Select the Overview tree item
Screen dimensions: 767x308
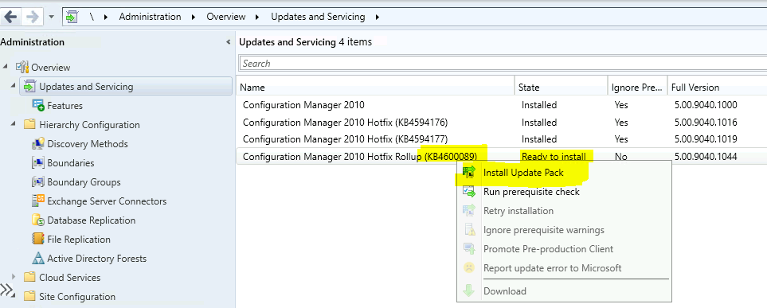[x=51, y=68]
